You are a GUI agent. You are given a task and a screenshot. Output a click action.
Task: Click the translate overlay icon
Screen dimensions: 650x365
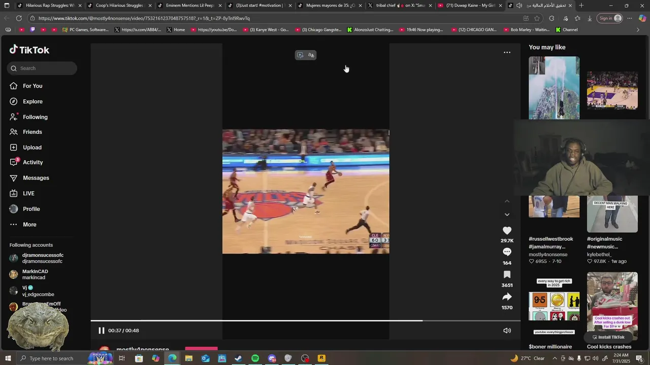[311, 55]
